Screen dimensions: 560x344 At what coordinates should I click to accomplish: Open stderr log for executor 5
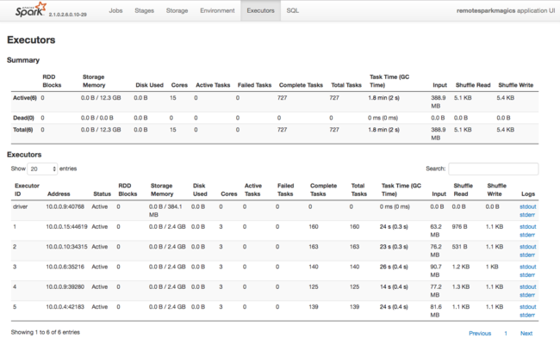pos(527,314)
